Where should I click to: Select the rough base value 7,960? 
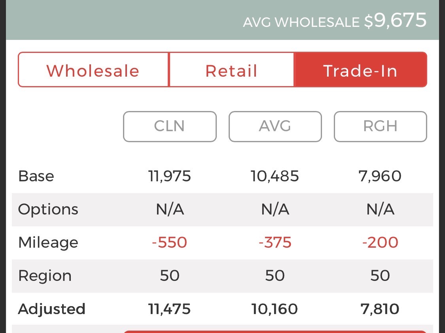coord(380,176)
